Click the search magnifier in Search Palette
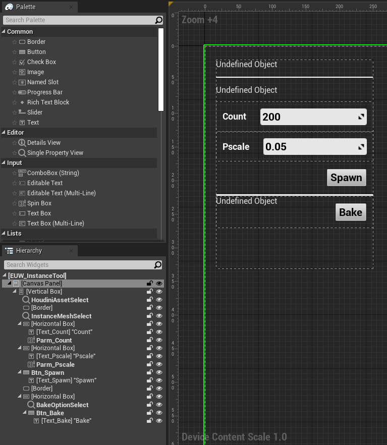 click(x=158, y=20)
